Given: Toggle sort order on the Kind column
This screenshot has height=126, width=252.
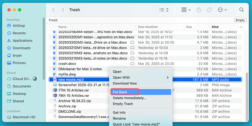Looking at the screenshot, I should (227, 27).
